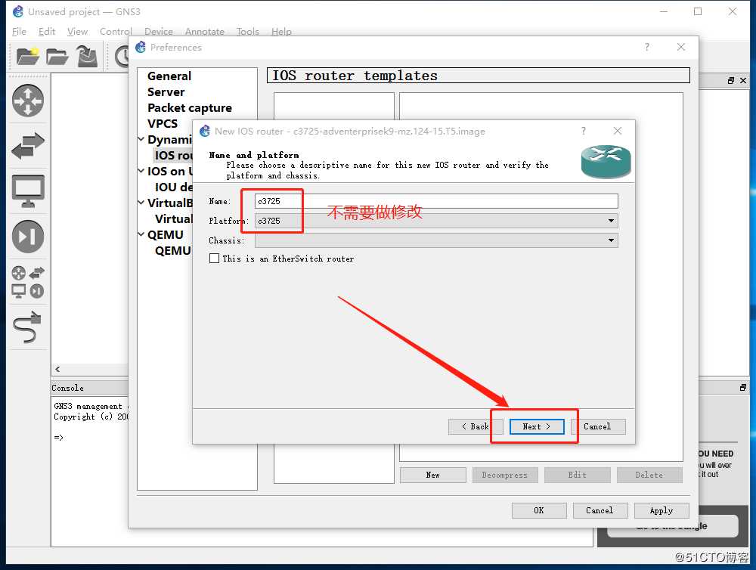Select Packet capture in preferences tree
Screen dimensions: 756x570
[190, 108]
